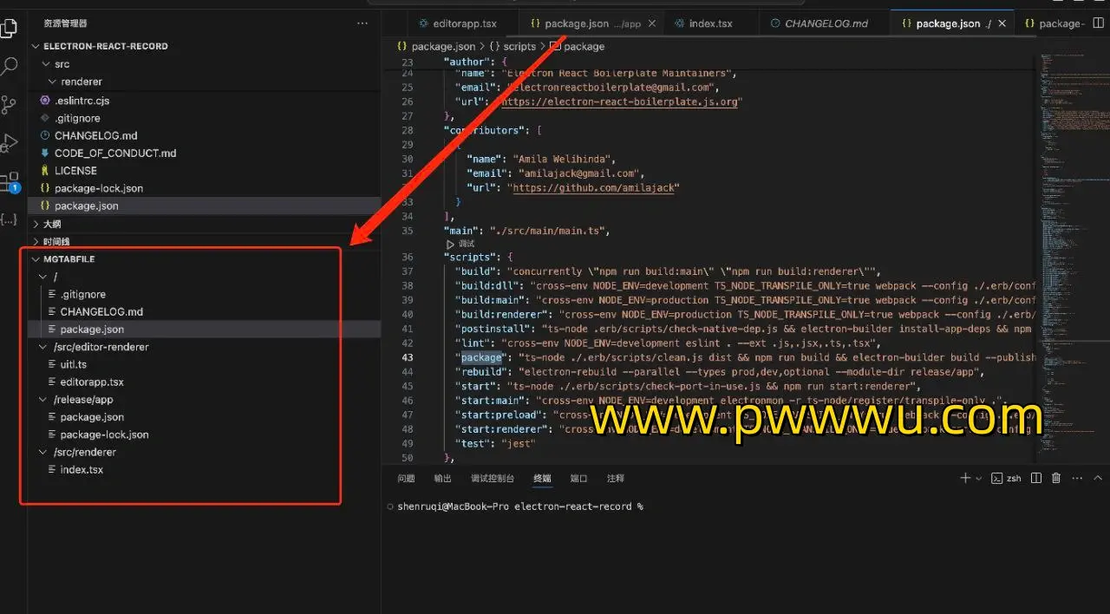The height and width of the screenshot is (614, 1110).
Task: Open the Extensions view with badge
Action: pos(9,182)
